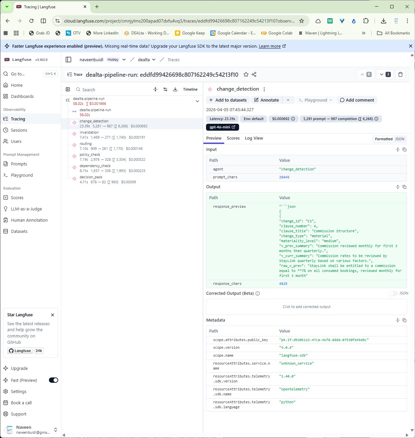Toggle the Fast (Preview) switch
Screen dimensions: 415x438
(x=53, y=380)
